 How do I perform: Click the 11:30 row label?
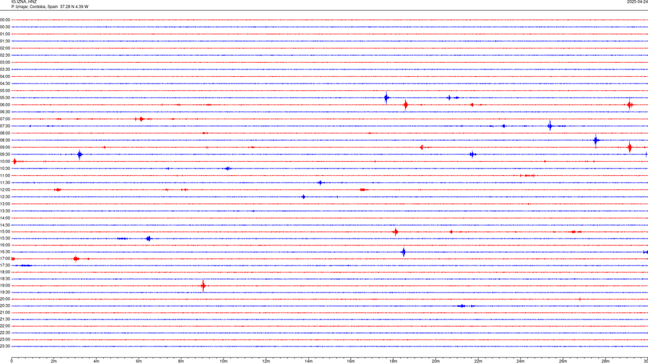click(5, 183)
